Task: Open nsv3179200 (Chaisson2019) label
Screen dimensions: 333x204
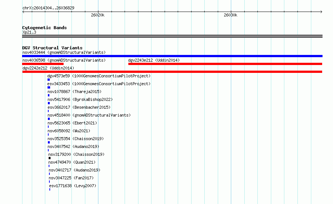Action: [76, 154]
